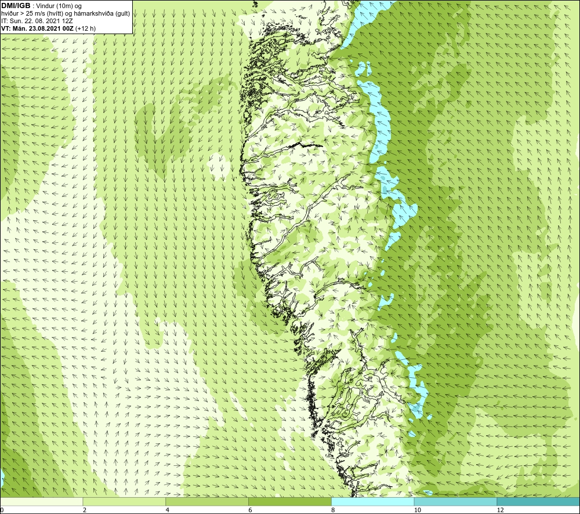
Task: Click the 10–12 m/s turquoise legend swatch
Action: tap(456, 501)
